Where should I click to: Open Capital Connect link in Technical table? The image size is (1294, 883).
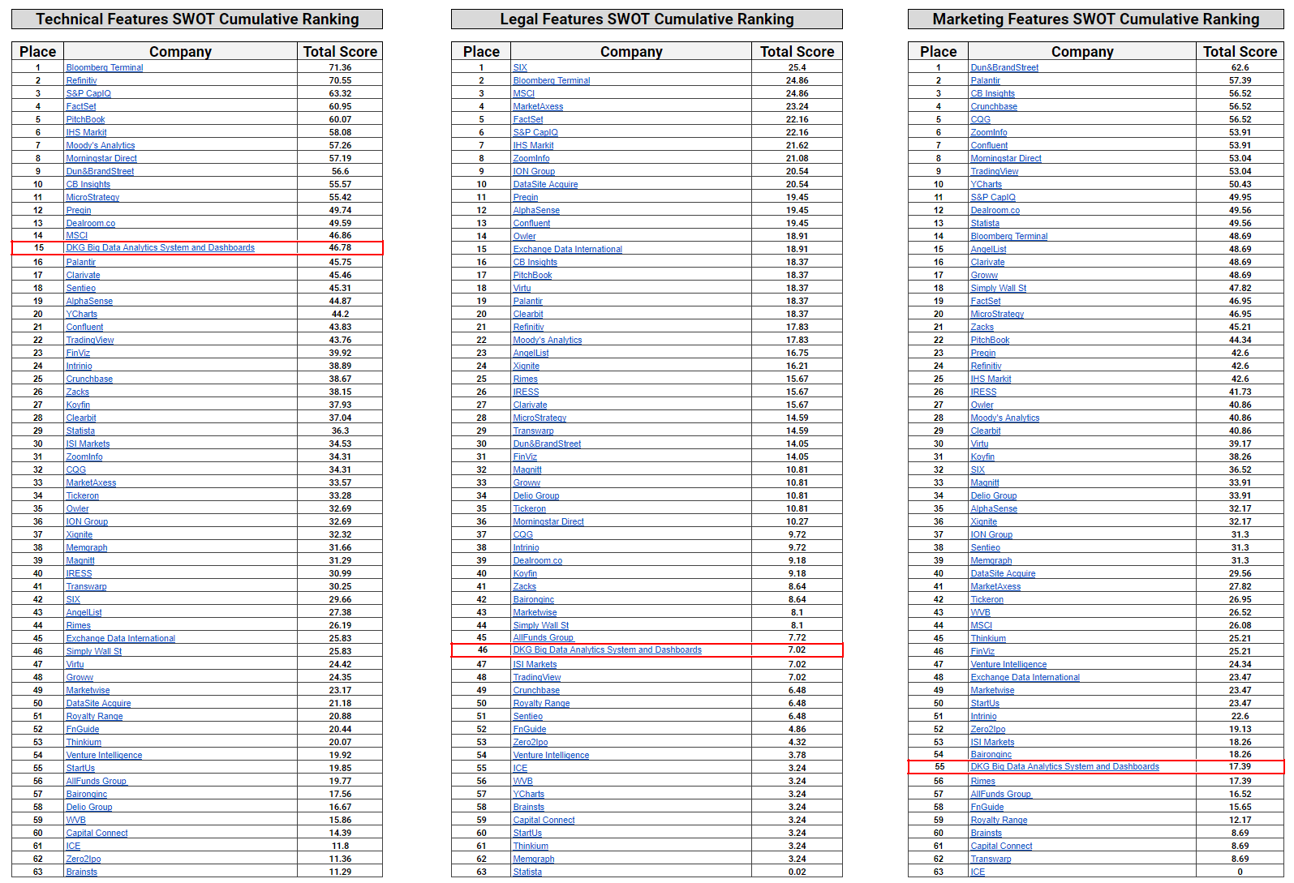(x=97, y=834)
